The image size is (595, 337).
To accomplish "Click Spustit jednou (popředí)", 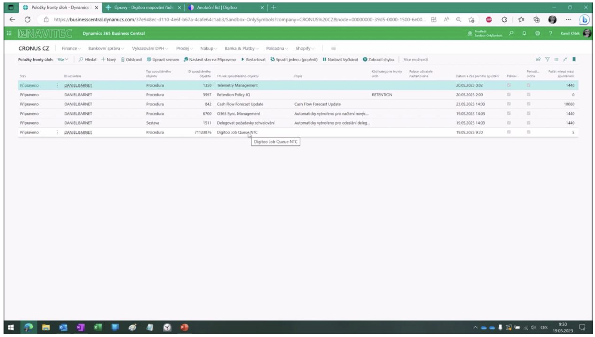I will click(x=294, y=59).
